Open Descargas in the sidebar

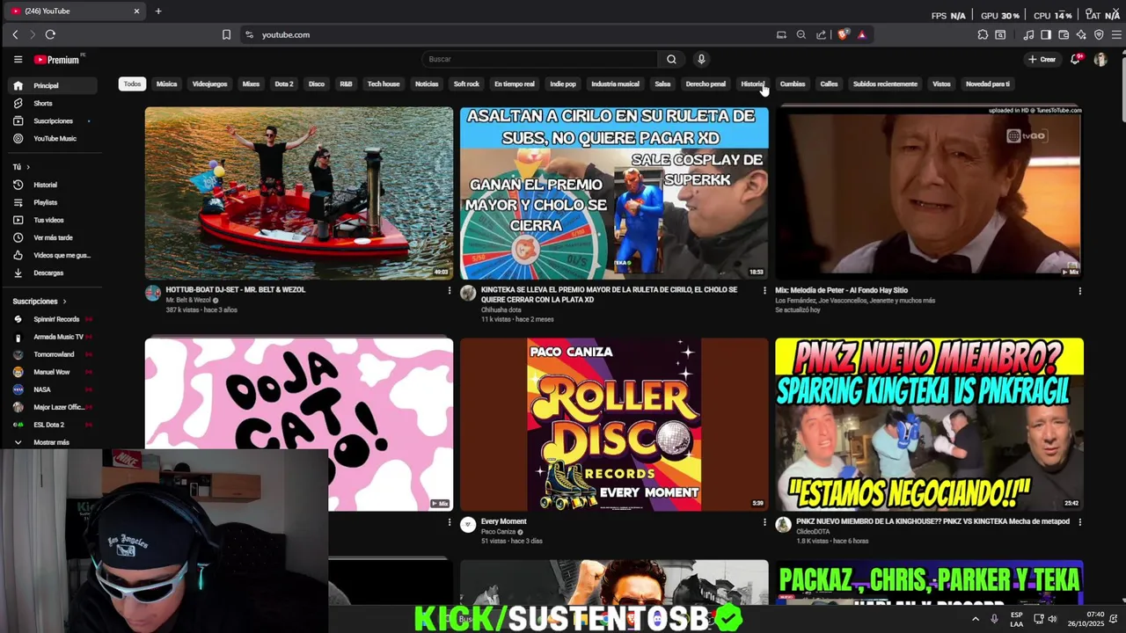tap(52, 273)
